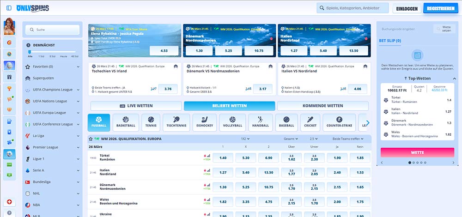
Task: Open the 1X2 market dropdown
Action: [x=245, y=139]
